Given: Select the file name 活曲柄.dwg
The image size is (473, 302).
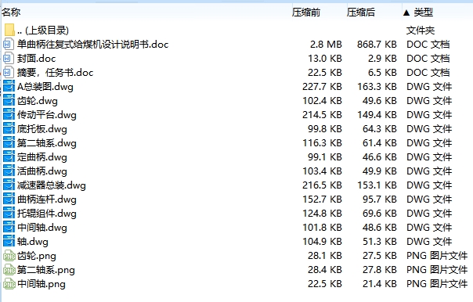Looking at the screenshot, I should coord(42,171).
